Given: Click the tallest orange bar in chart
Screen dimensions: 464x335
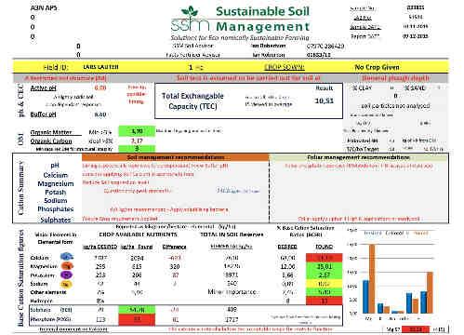Looking at the screenshot, I should pyautogui.click(x=372, y=279).
